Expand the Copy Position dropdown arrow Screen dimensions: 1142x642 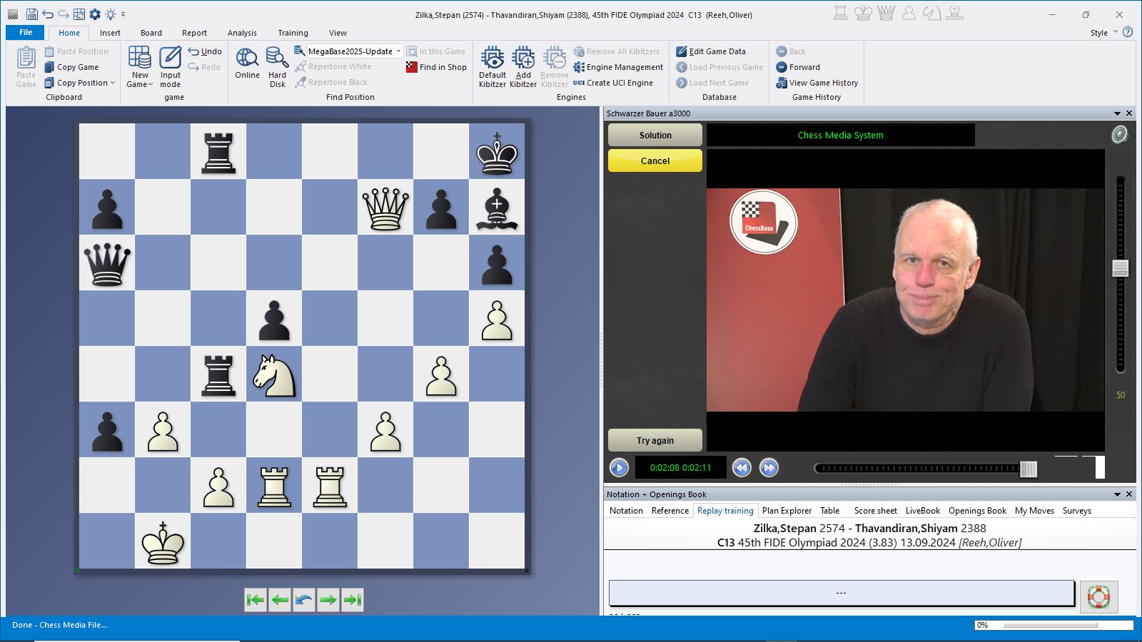point(113,83)
